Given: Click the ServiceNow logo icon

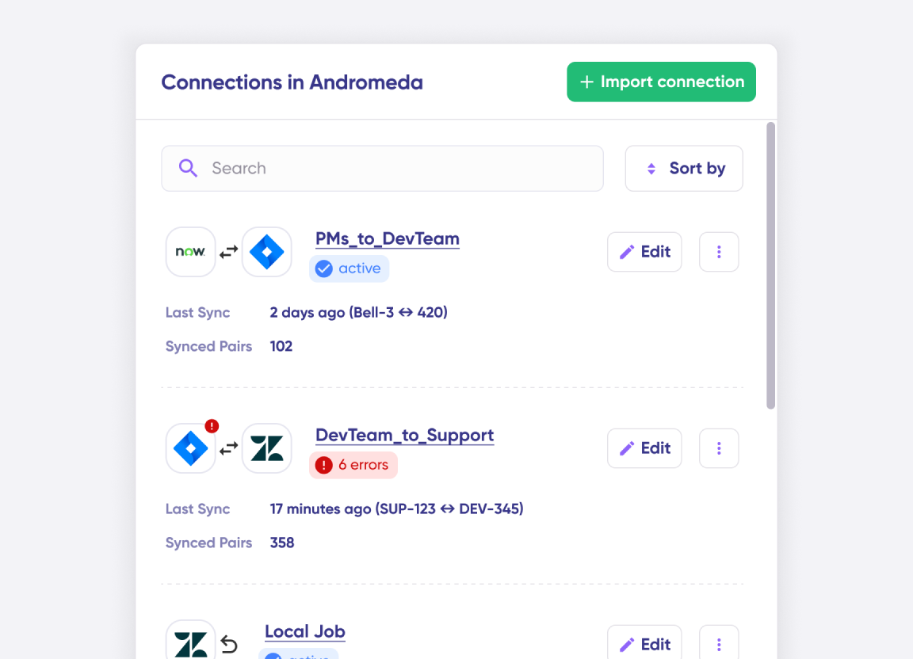Looking at the screenshot, I should pos(190,252).
